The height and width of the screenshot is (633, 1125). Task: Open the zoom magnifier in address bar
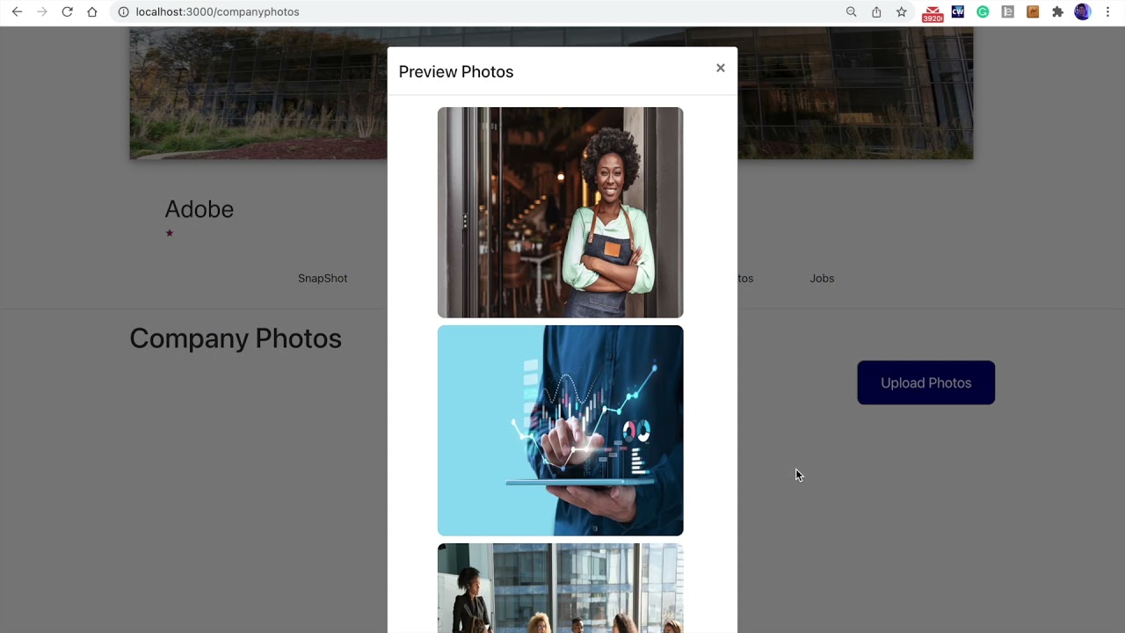click(x=851, y=11)
